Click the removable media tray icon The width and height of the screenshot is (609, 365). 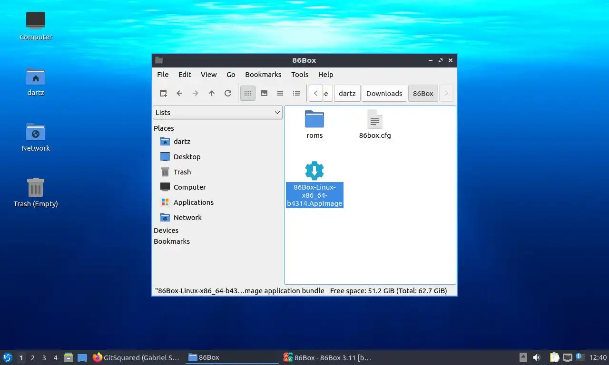(x=523, y=357)
